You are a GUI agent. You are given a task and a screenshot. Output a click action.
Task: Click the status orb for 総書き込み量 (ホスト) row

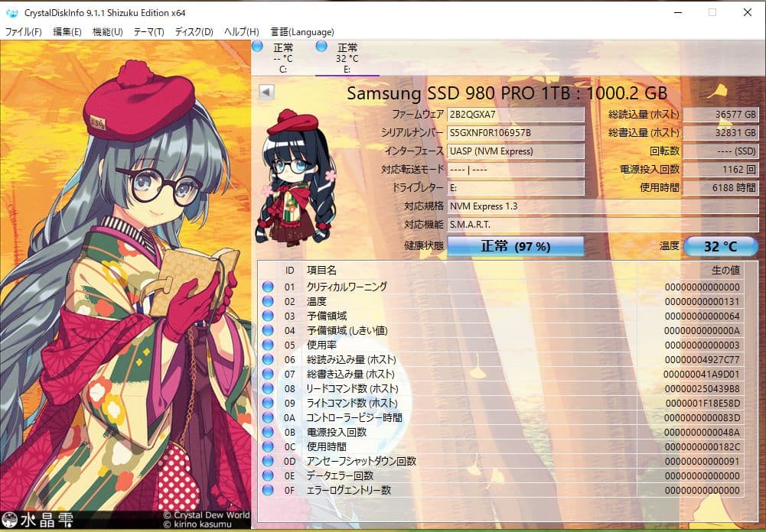pyautogui.click(x=268, y=374)
